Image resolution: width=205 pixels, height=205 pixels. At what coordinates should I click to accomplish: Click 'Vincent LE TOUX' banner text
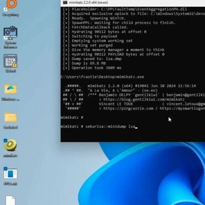[115, 104]
